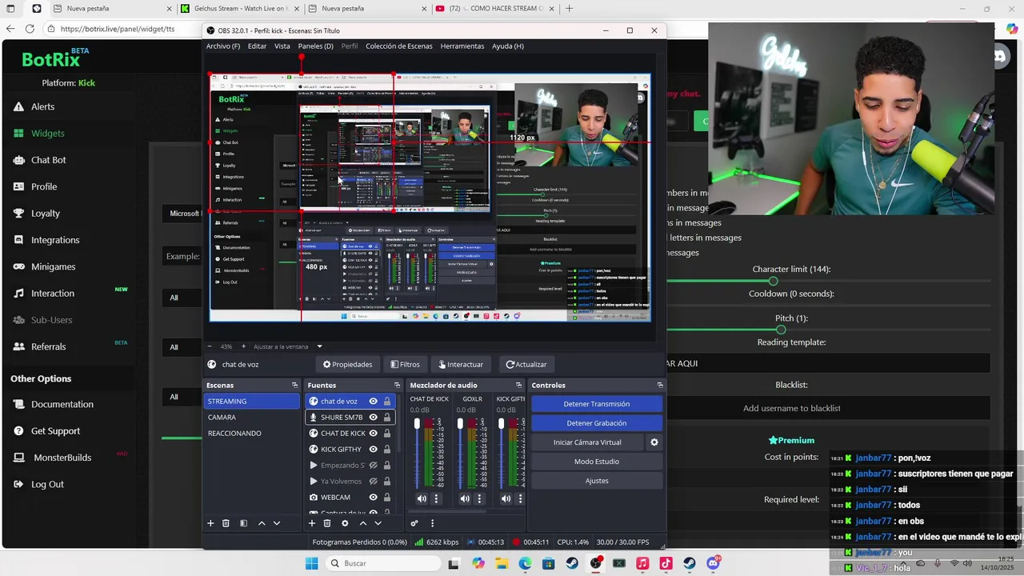The image size is (1024, 576).
Task: Move selected source up in Fuentes
Action: (362, 523)
